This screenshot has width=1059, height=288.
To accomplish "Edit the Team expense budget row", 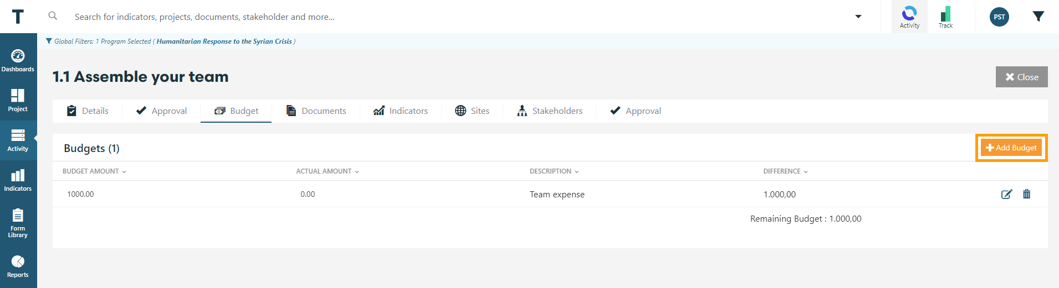I will 1006,194.
